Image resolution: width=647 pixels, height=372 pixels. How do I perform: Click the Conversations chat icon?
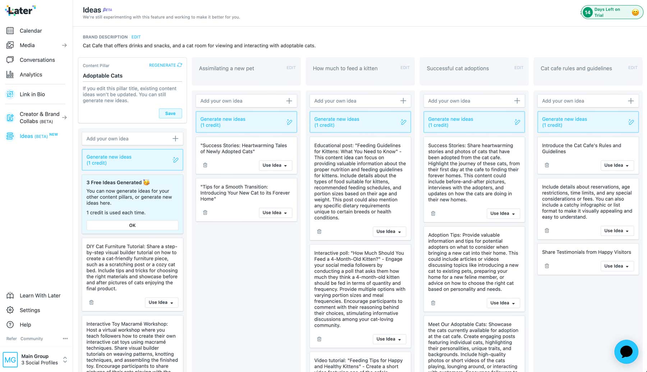pos(10,60)
